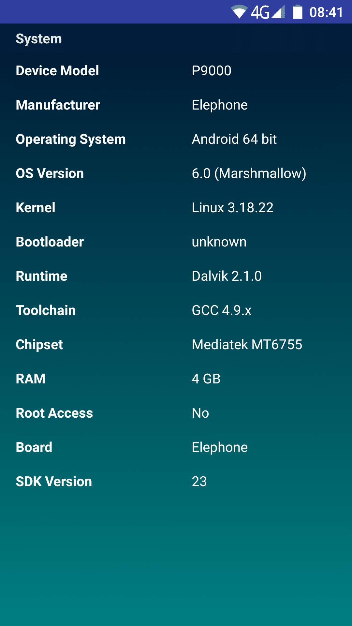
Task: Tap the OS Version label
Action: 50,173
